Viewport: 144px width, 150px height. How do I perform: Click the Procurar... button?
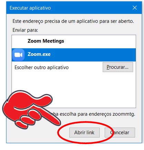coord(118,67)
